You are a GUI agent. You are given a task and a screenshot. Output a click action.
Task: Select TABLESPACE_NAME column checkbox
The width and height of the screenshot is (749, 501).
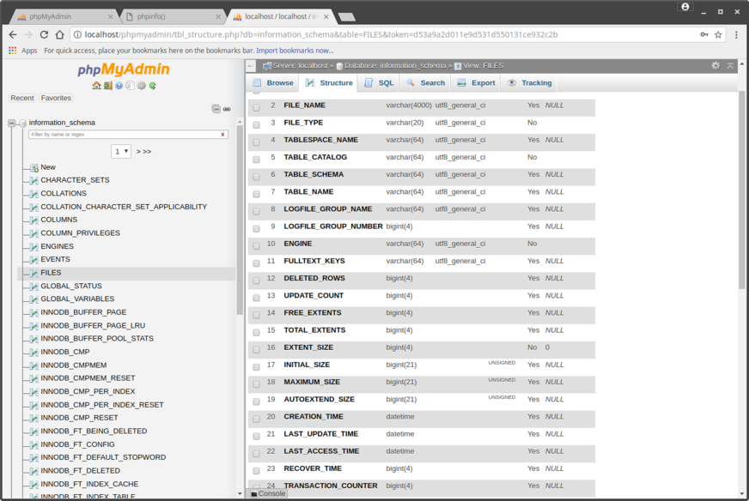257,142
